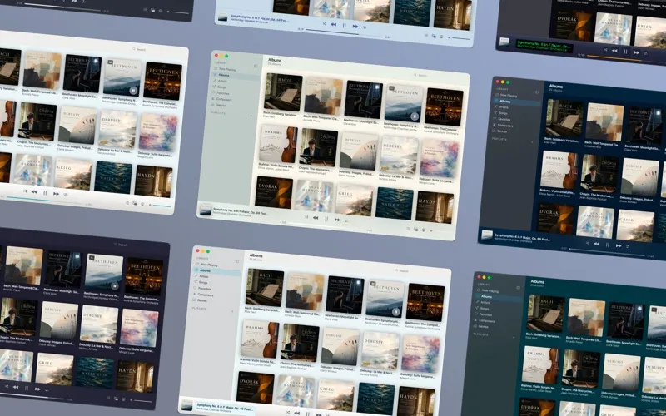The height and width of the screenshot is (416, 666).
Task: Skip forward in the dark blue window
Action: tap(619, 245)
